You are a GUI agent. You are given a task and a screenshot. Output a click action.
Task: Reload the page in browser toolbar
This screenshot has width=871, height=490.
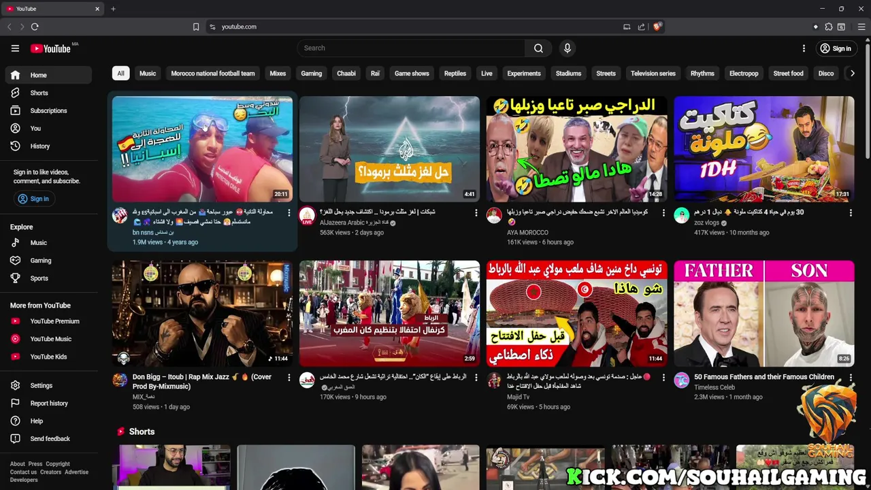(35, 27)
